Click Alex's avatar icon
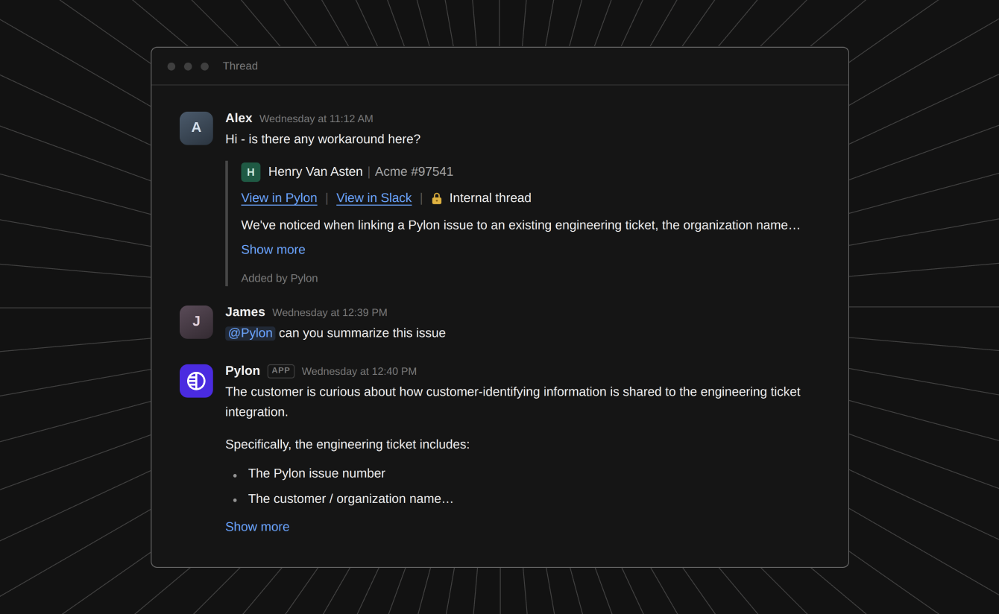 (196, 128)
